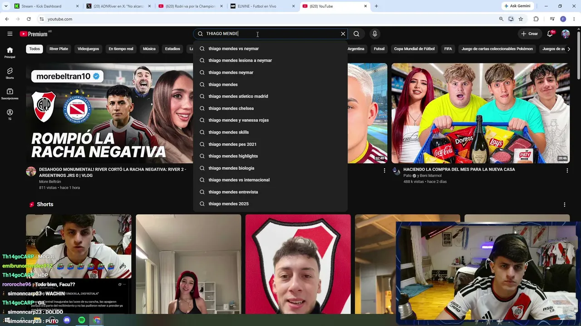This screenshot has width=581, height=326.
Task: Choose suggestion thiago mendes biologia
Action: tap(270, 168)
